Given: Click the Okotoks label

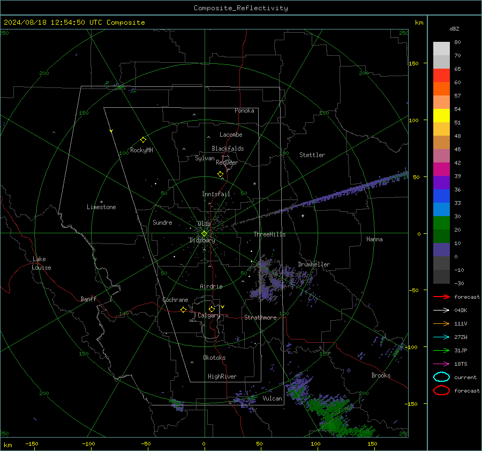Looking at the screenshot, I should click(x=214, y=358).
